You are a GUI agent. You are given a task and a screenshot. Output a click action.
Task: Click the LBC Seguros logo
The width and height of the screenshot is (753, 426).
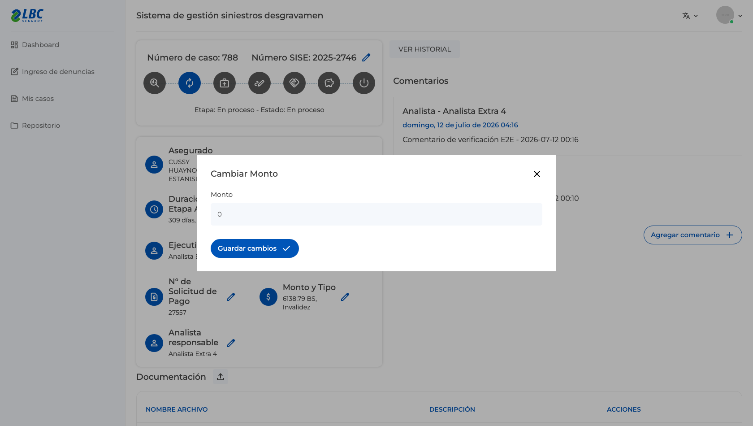(27, 15)
